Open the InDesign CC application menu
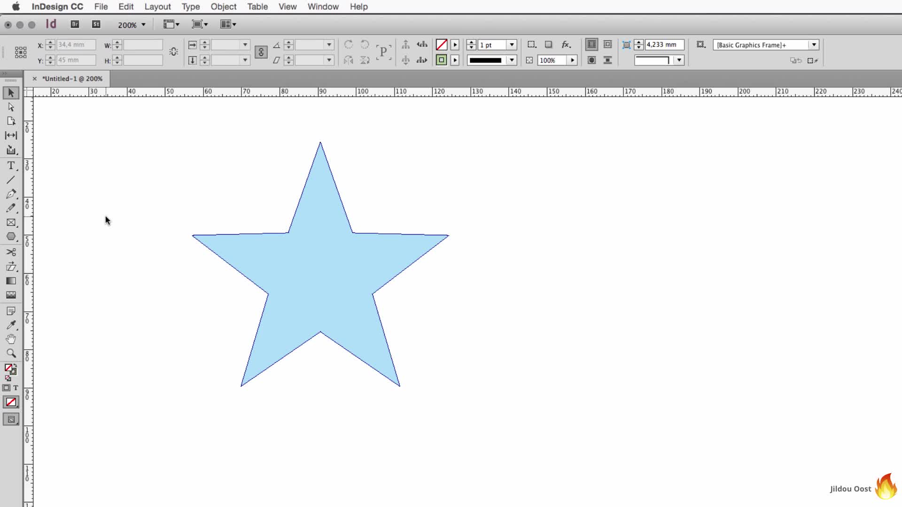Image resolution: width=902 pixels, height=507 pixels. pyautogui.click(x=57, y=7)
